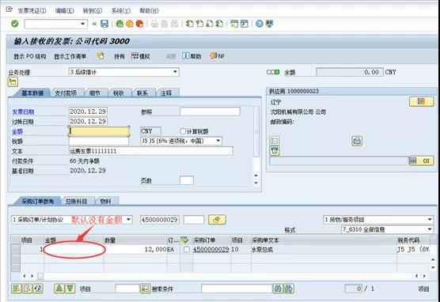Image resolution: width=440 pixels, height=302 pixels.
Task: Open the J5 tax code dropdown
Action: 218,141
